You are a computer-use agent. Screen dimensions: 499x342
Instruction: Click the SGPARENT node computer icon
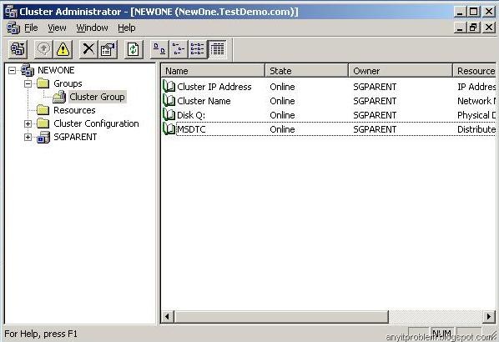pos(43,137)
